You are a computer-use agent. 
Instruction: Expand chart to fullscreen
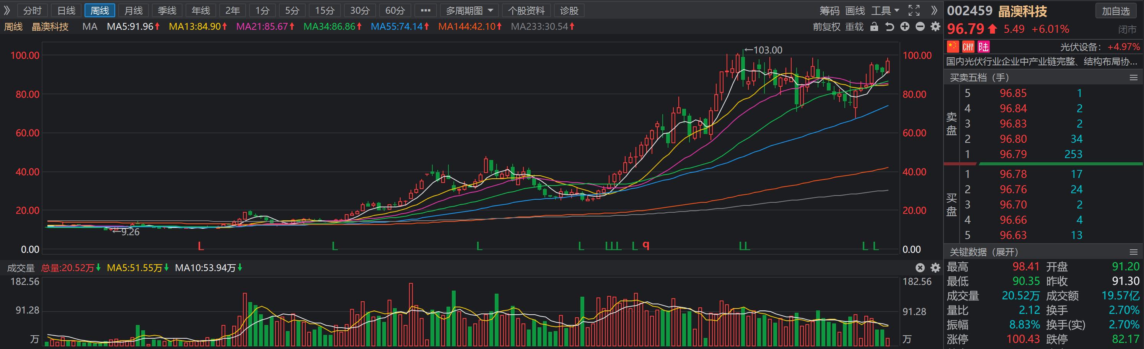pyautogui.click(x=914, y=10)
